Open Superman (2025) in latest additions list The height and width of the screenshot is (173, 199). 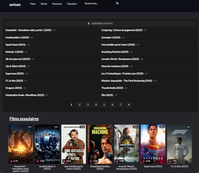pyautogui.click(x=15, y=73)
